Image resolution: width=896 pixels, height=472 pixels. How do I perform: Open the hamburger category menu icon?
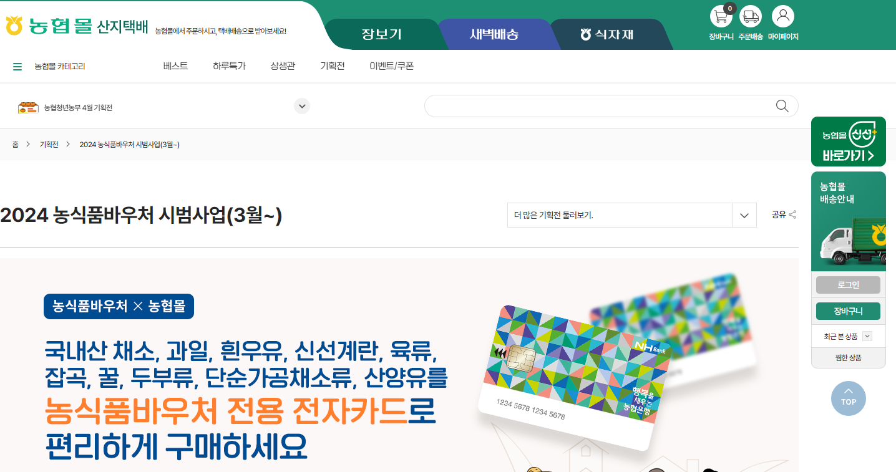click(17, 67)
